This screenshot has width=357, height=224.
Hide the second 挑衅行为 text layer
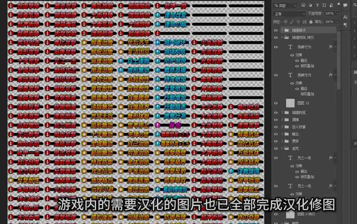point(276,75)
